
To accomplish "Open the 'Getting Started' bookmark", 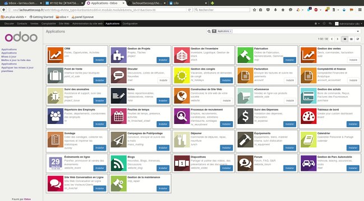I will point(42,17).
